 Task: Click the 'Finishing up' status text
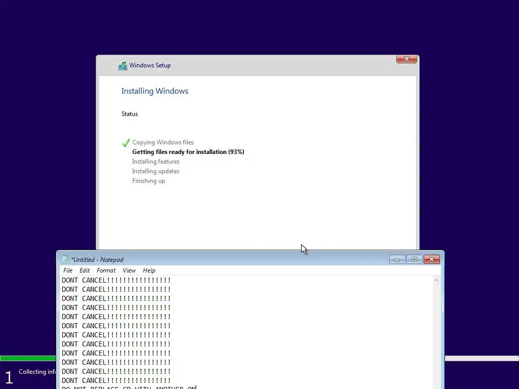[149, 181]
